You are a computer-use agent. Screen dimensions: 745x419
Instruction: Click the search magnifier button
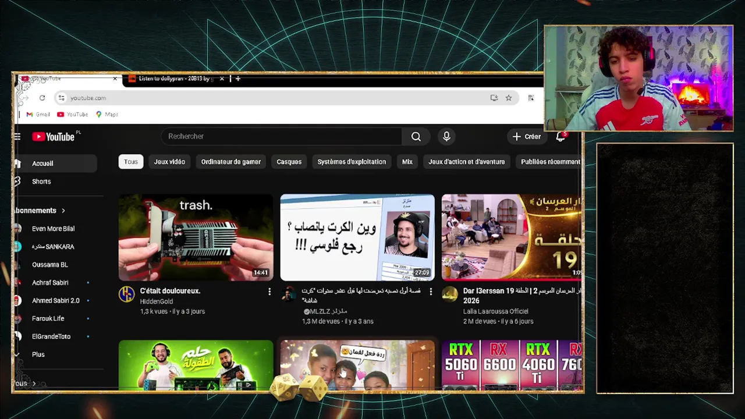pyautogui.click(x=416, y=136)
